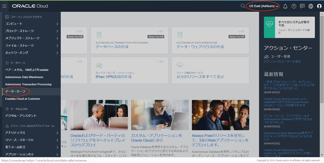This screenshot has width=324, height=163.
Task: Click the データおよびAI section icon
Action: pyautogui.click(x=7, y=109)
